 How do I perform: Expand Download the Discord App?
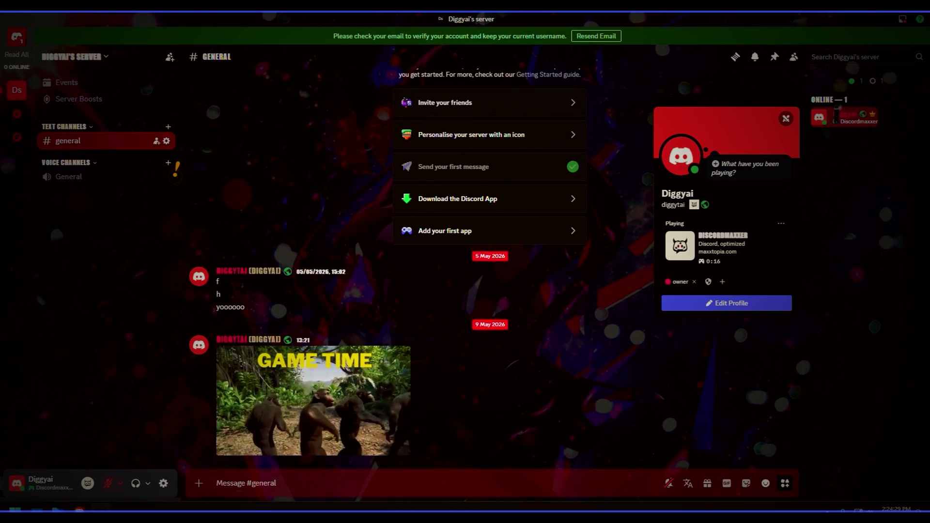click(489, 199)
